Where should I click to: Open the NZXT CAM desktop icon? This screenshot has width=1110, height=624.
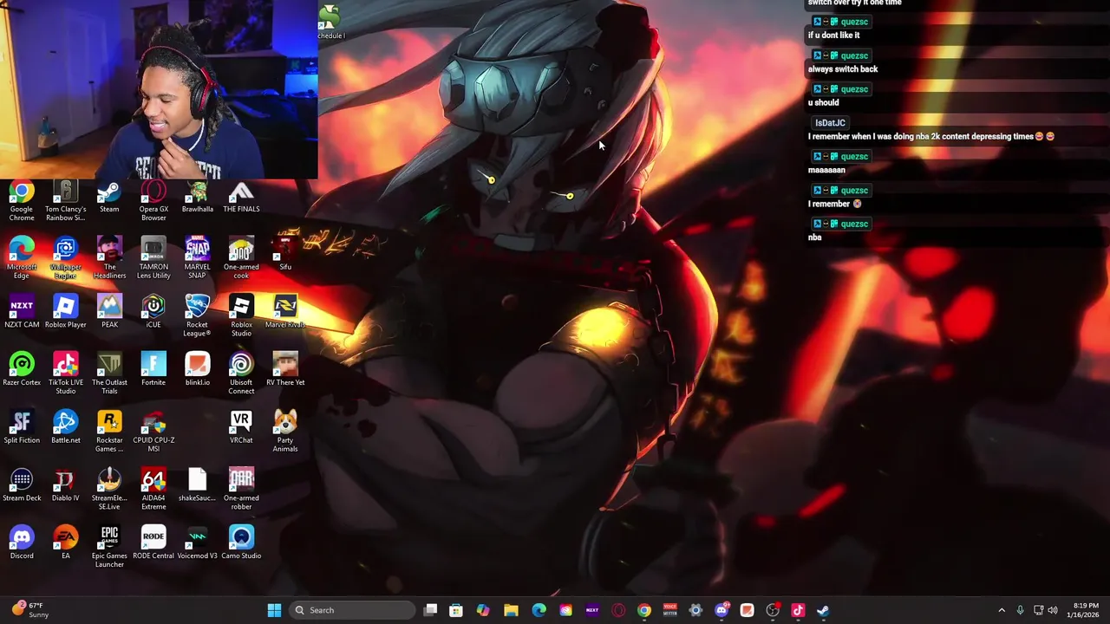click(22, 312)
